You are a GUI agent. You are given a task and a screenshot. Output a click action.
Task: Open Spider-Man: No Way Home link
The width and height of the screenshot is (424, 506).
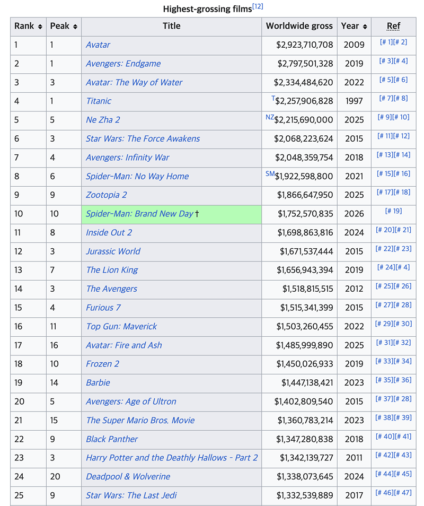(x=137, y=176)
